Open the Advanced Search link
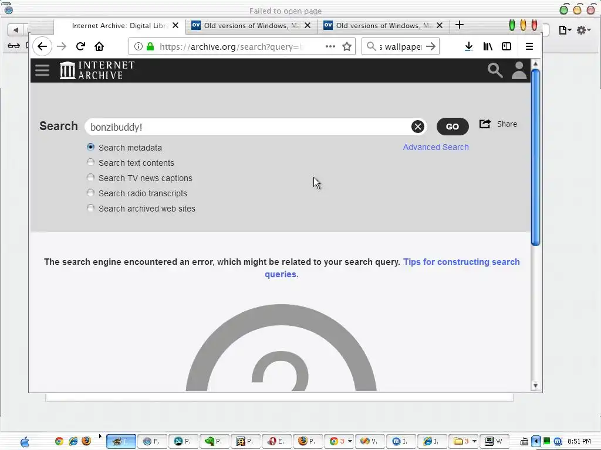The height and width of the screenshot is (450, 601). [x=436, y=147]
